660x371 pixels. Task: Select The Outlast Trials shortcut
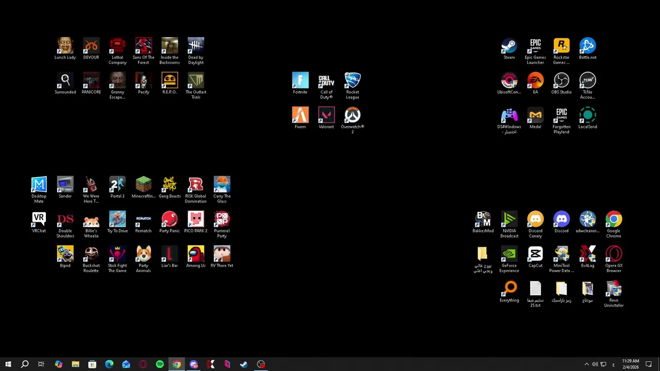click(196, 86)
